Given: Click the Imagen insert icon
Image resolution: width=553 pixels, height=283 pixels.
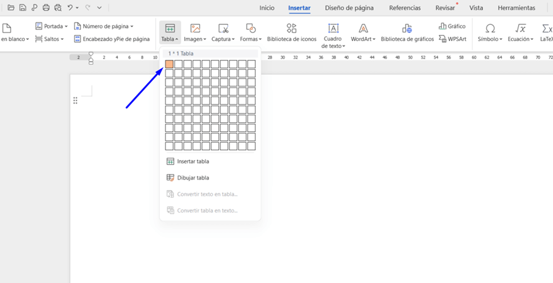Looking at the screenshot, I should [195, 28].
